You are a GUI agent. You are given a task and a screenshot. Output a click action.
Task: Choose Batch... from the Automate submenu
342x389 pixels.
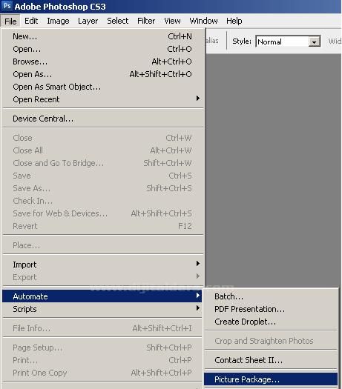pyautogui.click(x=271, y=296)
